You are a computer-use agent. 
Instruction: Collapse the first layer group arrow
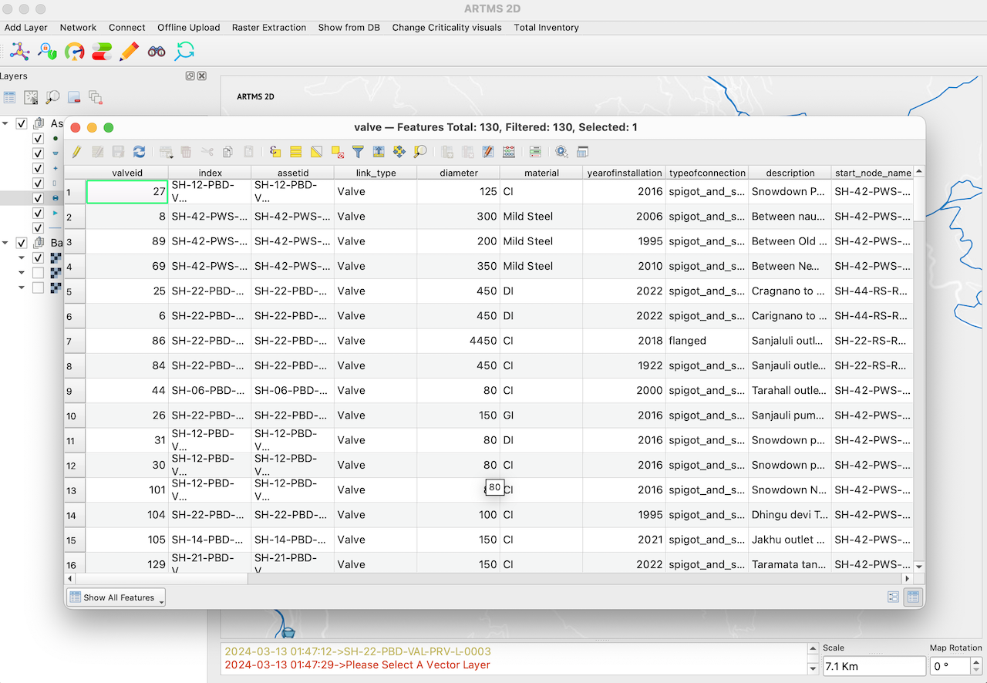pyautogui.click(x=6, y=123)
